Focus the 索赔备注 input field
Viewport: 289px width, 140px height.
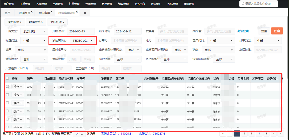pyautogui.click(x=268, y=50)
